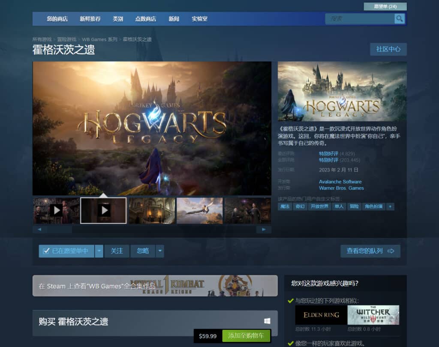Toggle the 已在愿望单中 wishlist button
This screenshot has height=347, width=439.
66,251
